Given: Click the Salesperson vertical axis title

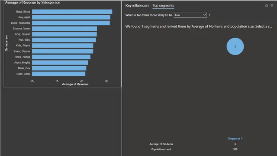Looking at the screenshot, I should point(6,43).
